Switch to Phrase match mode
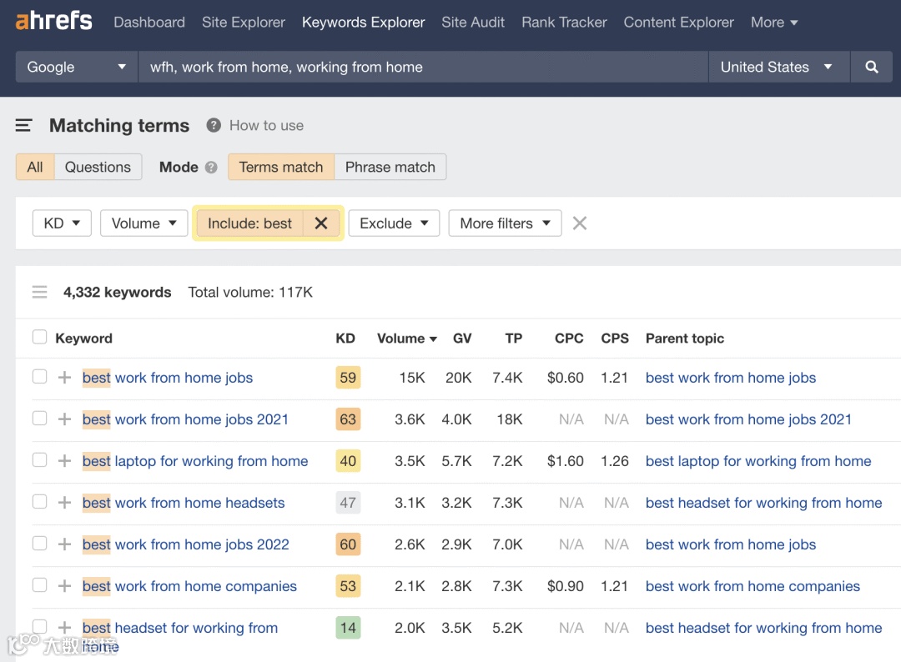Viewport: 901px width, 662px height. [390, 167]
